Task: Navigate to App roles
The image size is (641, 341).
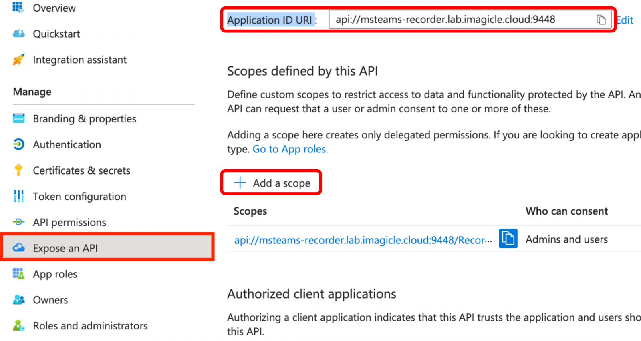Action: click(x=55, y=274)
